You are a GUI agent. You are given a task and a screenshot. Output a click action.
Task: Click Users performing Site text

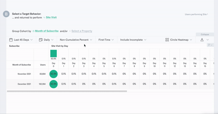pyautogui.click(x=196, y=14)
